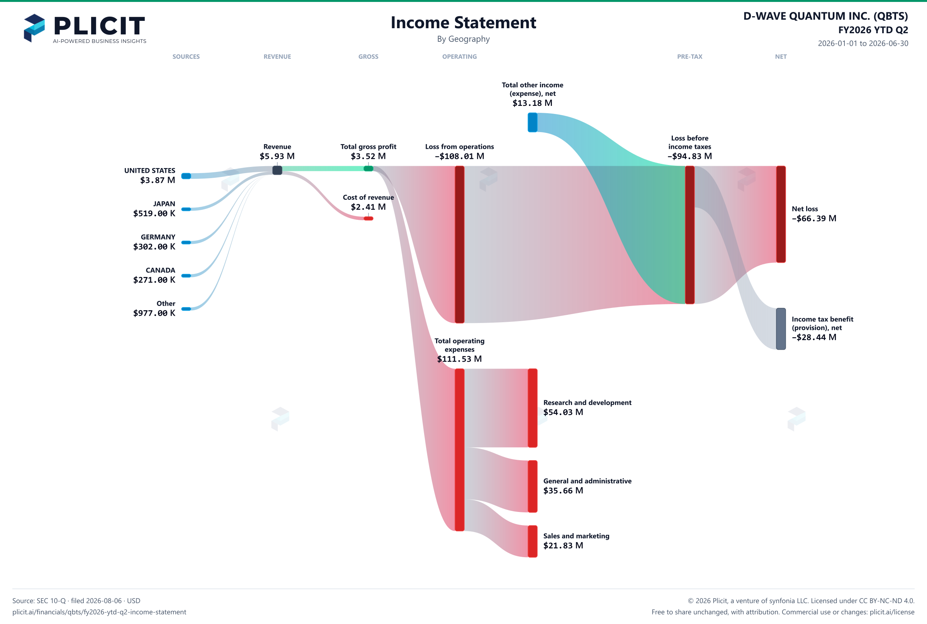Open the plicit.ai financials qbts link
927x624 pixels.
click(99, 612)
